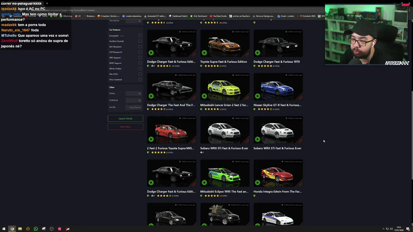Image resolution: width=413 pixels, height=232 pixels.
Task: Play preview of Dodge Charger The Fast And The F...
Action: 151,96
